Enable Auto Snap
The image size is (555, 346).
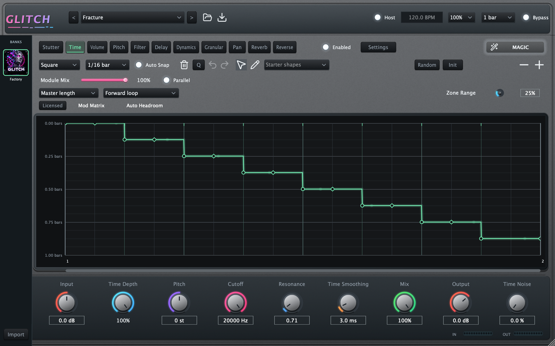[x=139, y=65]
